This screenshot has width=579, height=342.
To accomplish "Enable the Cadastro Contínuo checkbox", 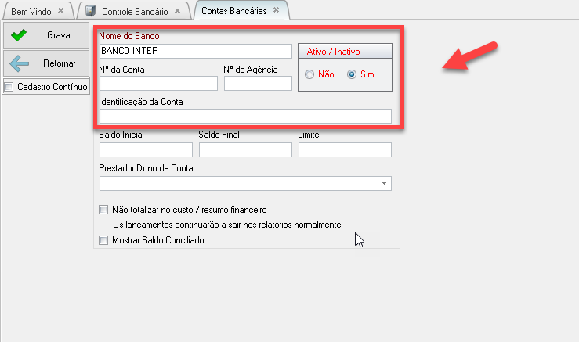I will (x=9, y=87).
